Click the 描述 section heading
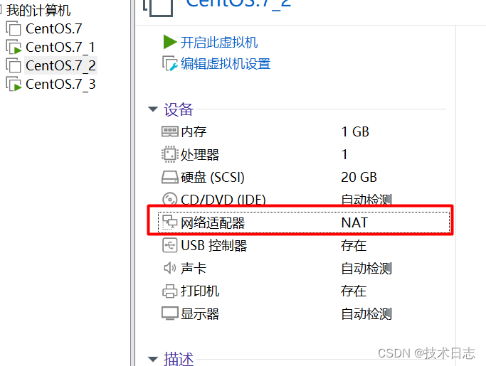The width and height of the screenshot is (486, 366). (179, 359)
